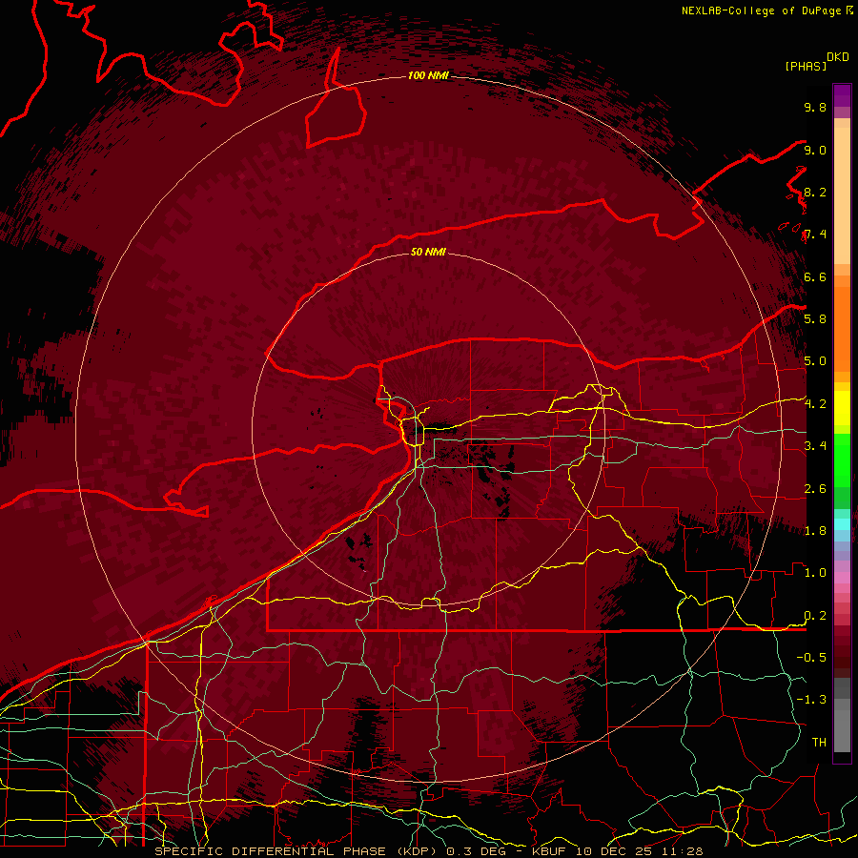Screen dimensions: 858x858
Task: Click the 1.8 value on the color scale
Action: (815, 531)
